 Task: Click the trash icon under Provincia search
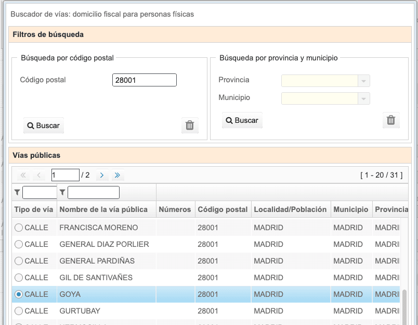click(391, 120)
